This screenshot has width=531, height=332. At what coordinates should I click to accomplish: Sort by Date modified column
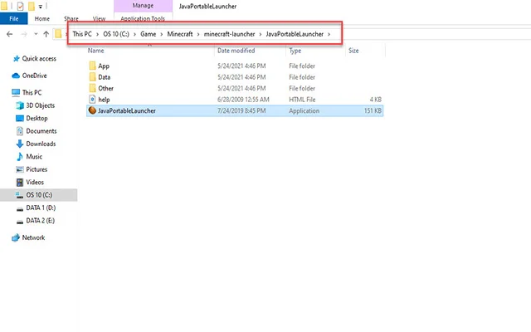tap(236, 51)
